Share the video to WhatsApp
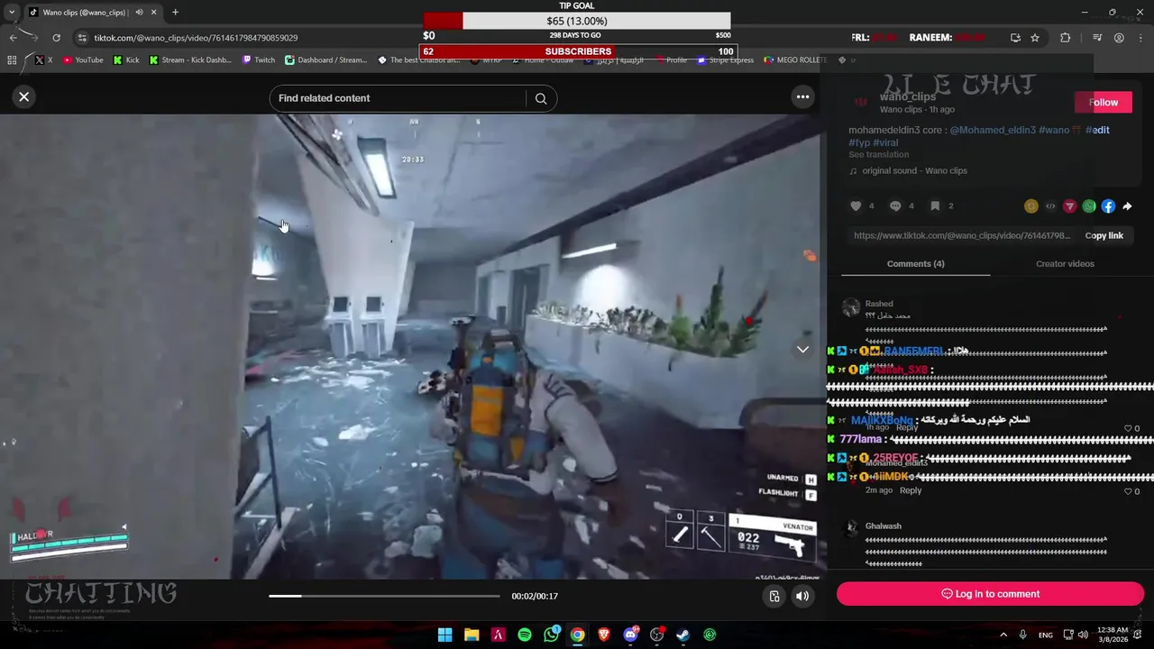Image resolution: width=1154 pixels, height=649 pixels. tap(1089, 206)
